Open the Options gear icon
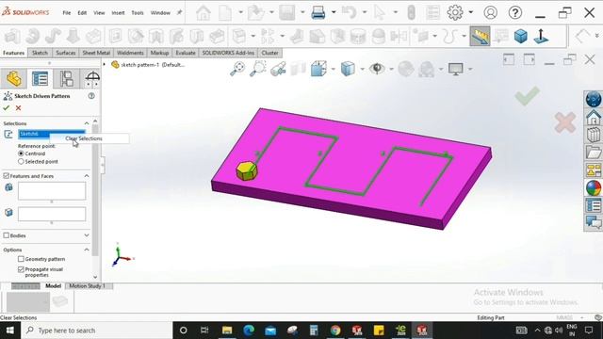 pyautogui.click(x=455, y=12)
